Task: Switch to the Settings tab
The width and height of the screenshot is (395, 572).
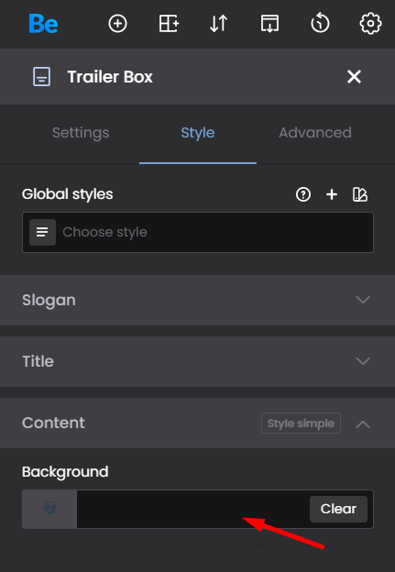Action: point(81,132)
